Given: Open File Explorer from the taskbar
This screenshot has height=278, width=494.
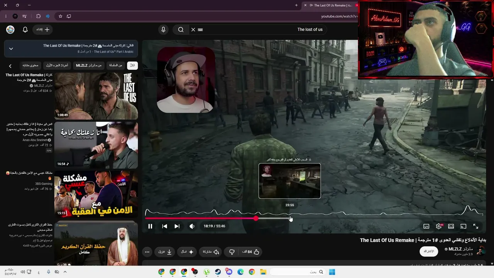Looking at the screenshot, I should pyautogui.click(x=263, y=272).
